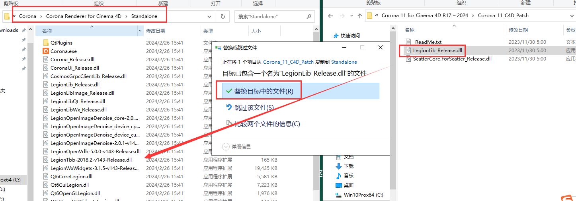Click the CoronaUi_Release.dll file icon

click(x=46, y=68)
